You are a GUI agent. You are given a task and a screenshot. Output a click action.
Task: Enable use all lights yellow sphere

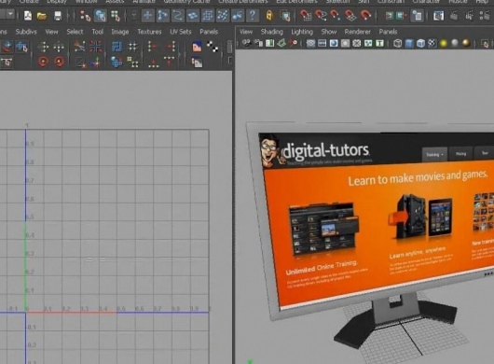pos(444,43)
